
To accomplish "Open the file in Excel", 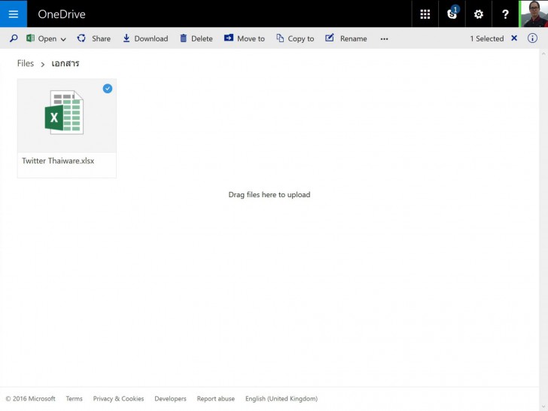I will tap(41, 38).
